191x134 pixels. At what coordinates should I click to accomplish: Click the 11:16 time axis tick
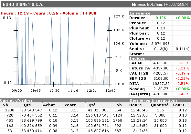tap(73, 91)
